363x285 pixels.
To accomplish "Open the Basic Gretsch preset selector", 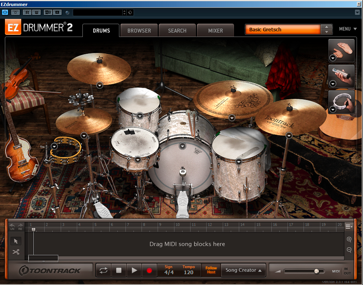I will click(x=283, y=30).
